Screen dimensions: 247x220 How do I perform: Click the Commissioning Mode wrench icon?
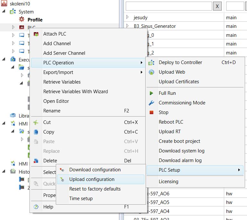pos(151,103)
